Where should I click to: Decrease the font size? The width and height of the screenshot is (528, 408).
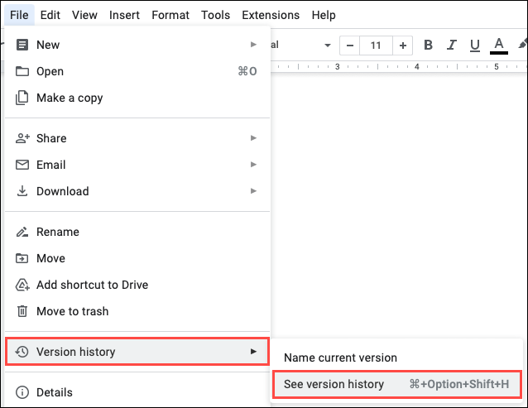point(350,46)
